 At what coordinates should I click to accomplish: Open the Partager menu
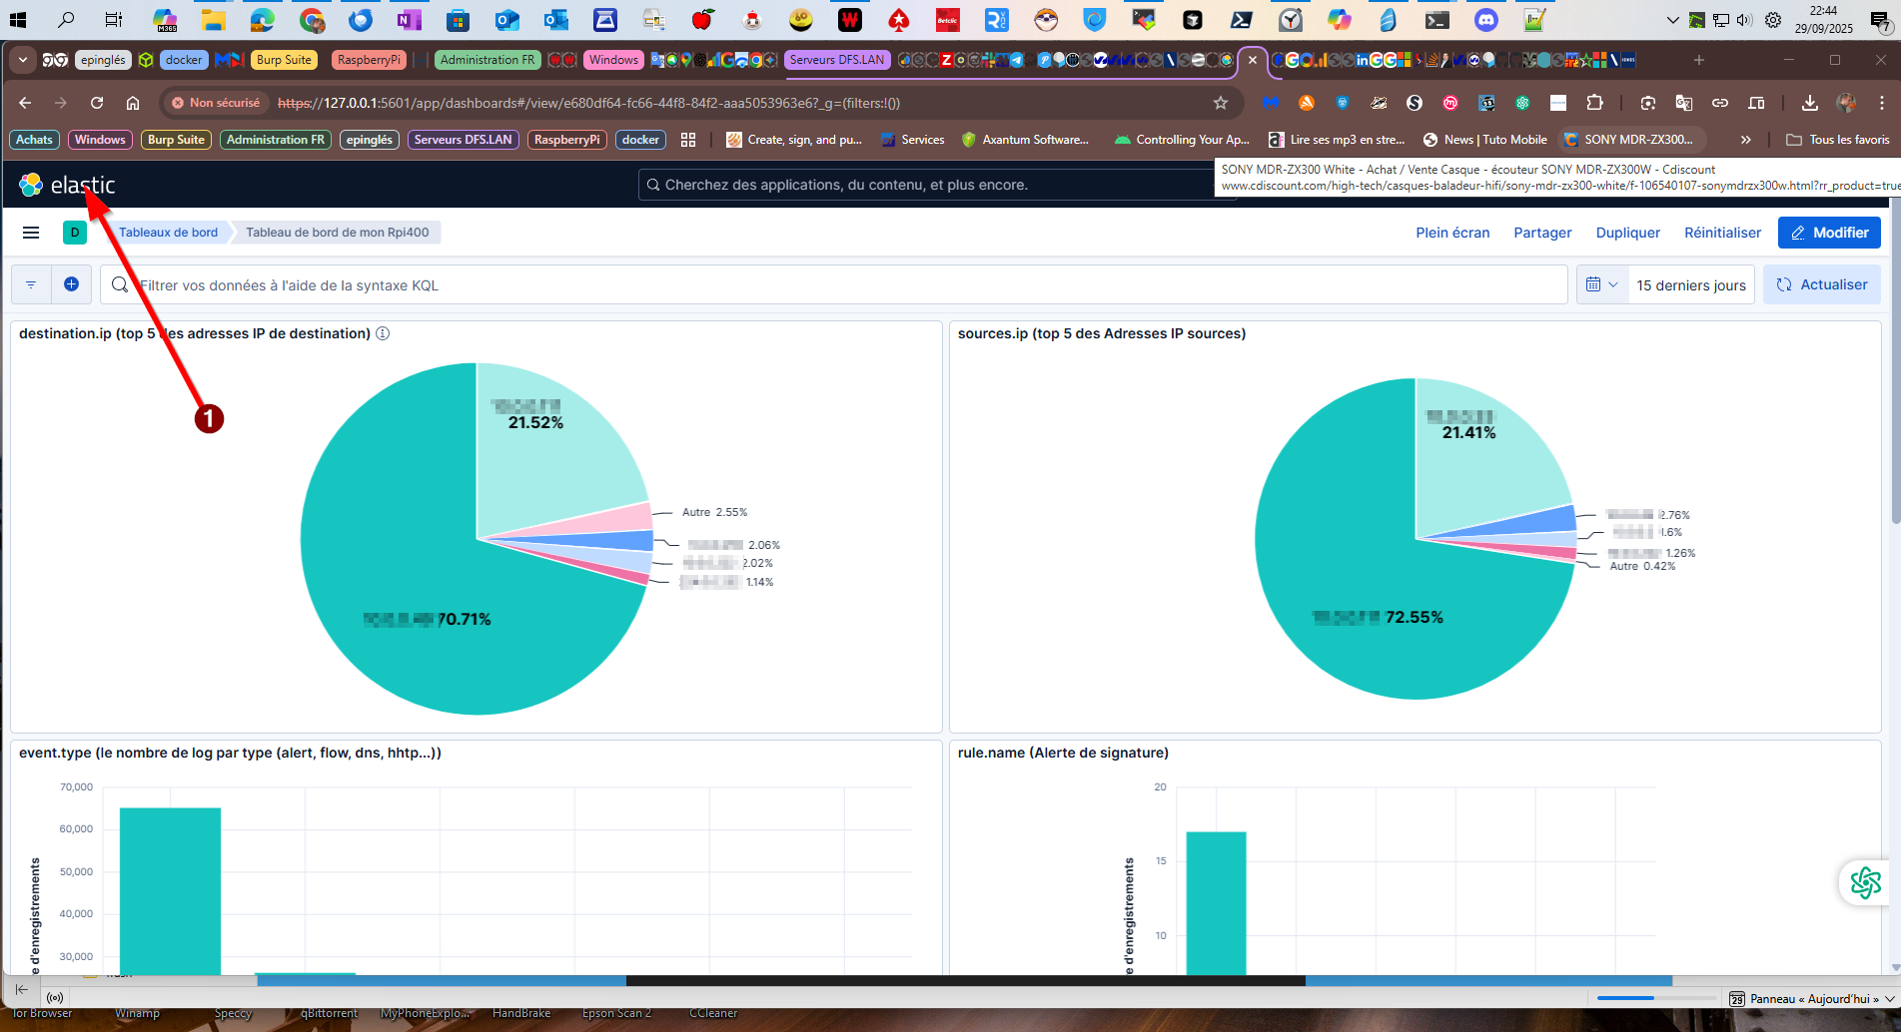point(1542,233)
